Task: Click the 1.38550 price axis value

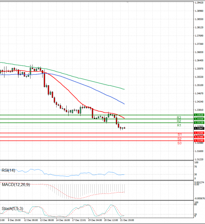Action: click(199, 19)
